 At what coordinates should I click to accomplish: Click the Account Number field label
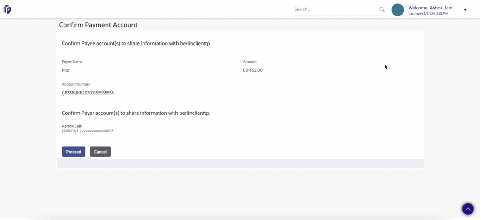coord(76,84)
